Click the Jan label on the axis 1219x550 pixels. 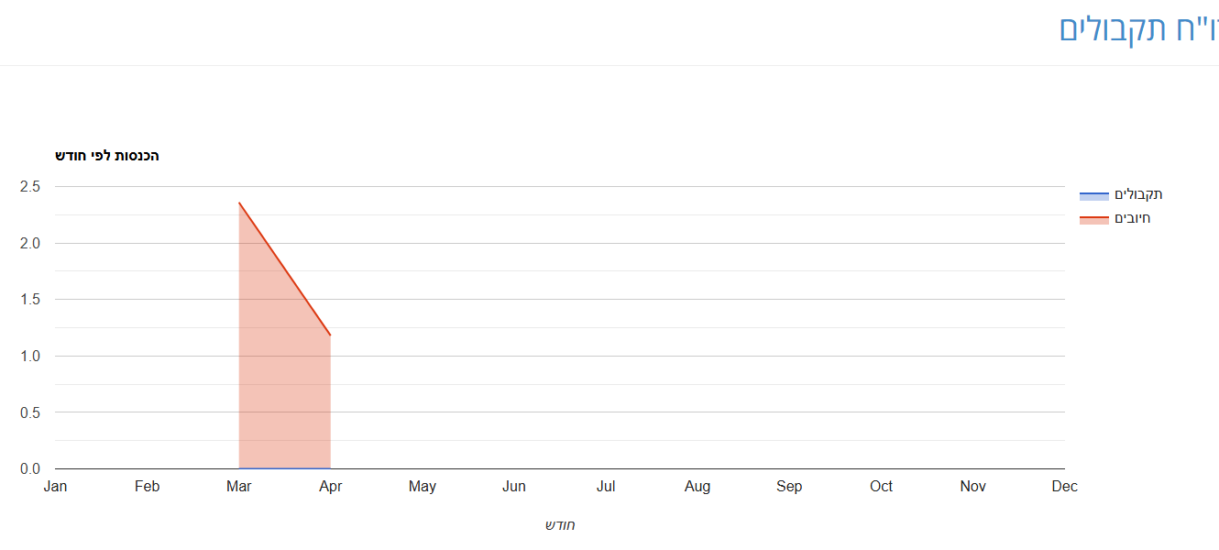(x=55, y=487)
